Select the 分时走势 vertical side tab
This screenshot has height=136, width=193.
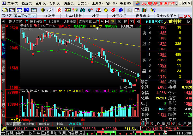[x=3, y=32]
